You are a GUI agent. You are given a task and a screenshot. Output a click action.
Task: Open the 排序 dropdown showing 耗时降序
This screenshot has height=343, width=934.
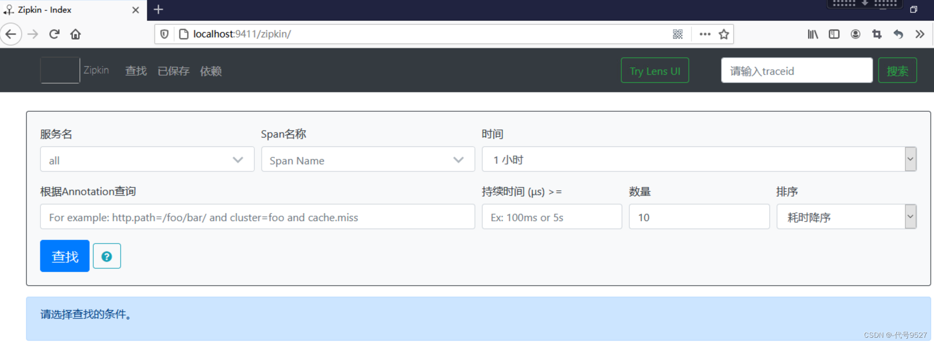[x=847, y=217]
